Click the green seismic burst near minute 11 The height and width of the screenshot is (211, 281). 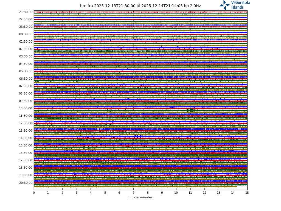[191, 110]
